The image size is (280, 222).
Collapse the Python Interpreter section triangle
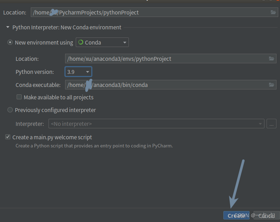click(x=8, y=27)
